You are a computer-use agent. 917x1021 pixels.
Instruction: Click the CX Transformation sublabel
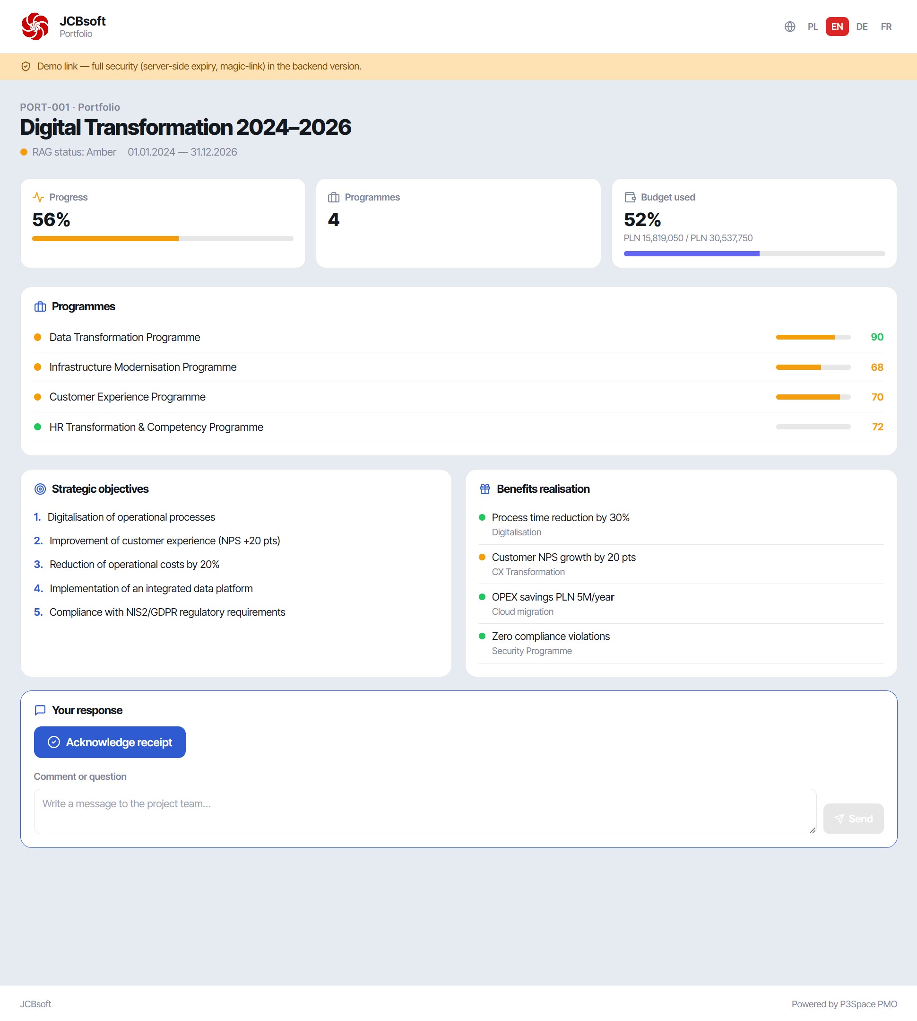click(x=528, y=572)
